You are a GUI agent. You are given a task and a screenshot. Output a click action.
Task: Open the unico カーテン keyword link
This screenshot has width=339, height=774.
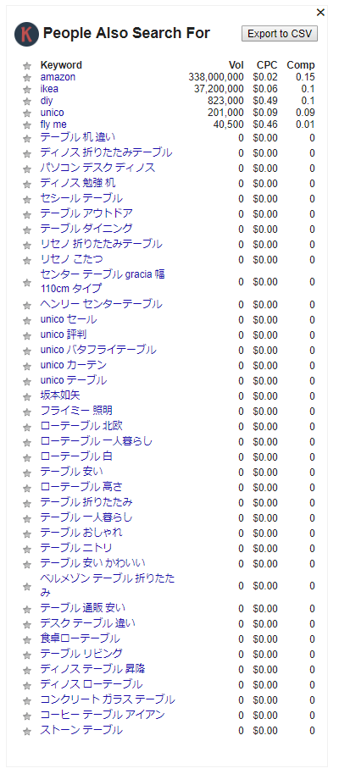click(74, 365)
